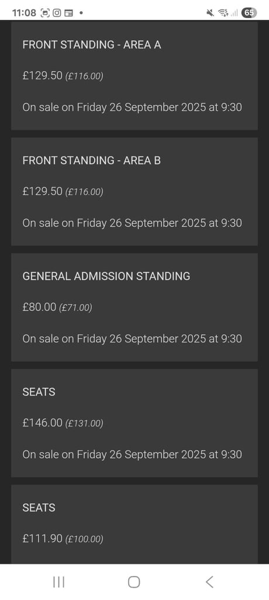Tap the Instagram notification icon
The width and height of the screenshot is (269, 600).
(57, 13)
